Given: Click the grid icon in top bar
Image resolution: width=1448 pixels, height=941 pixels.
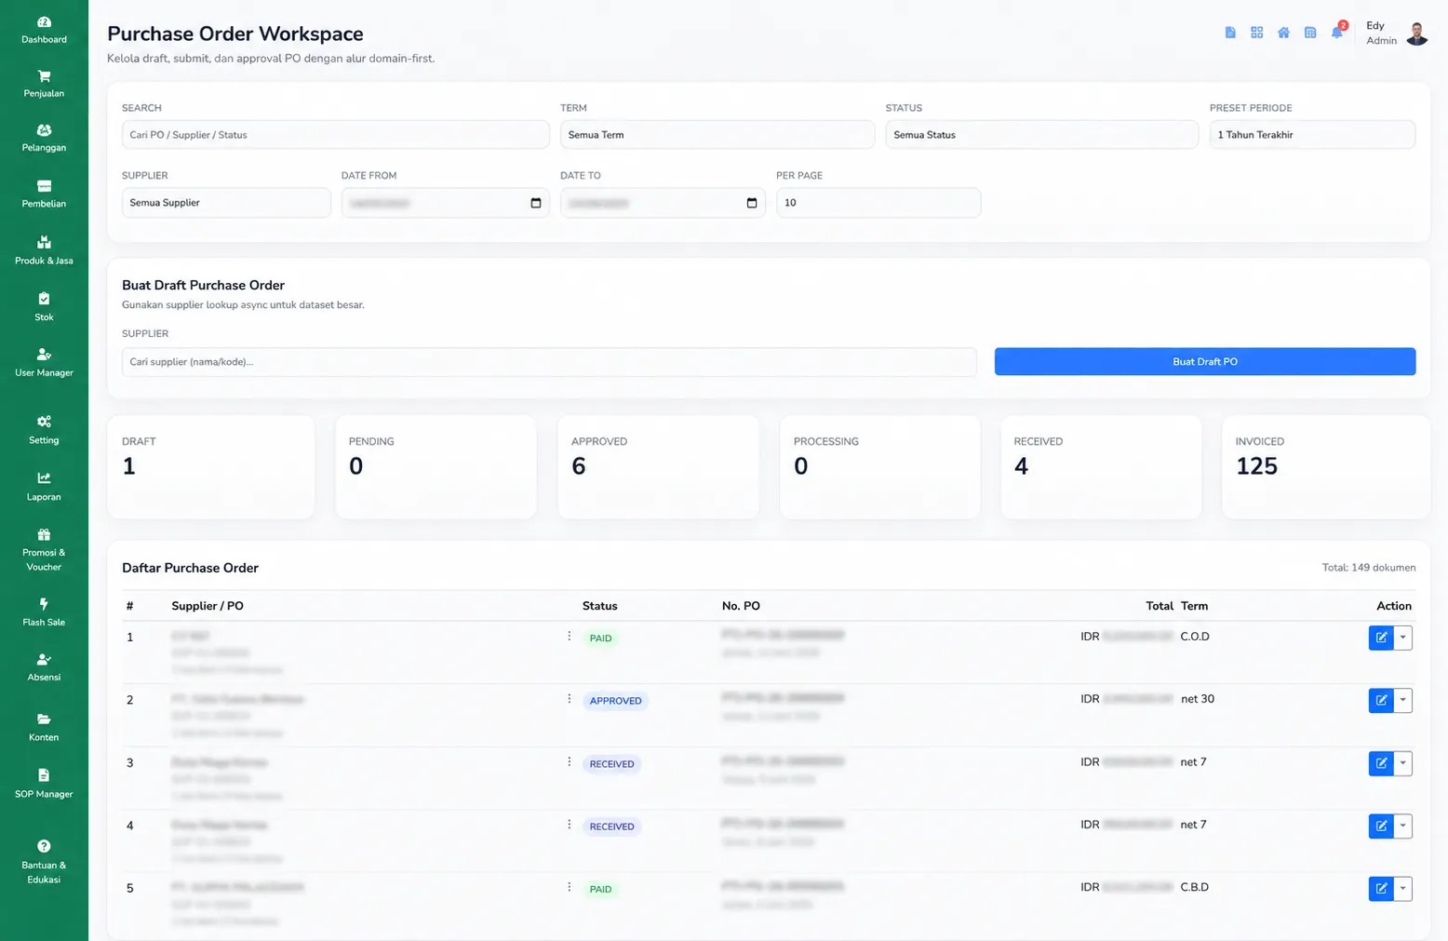Looking at the screenshot, I should pos(1256,33).
